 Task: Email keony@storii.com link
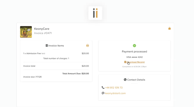[115, 93]
